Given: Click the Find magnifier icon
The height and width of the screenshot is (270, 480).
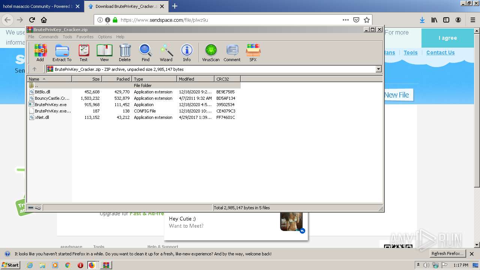Looking at the screenshot, I should point(145,53).
